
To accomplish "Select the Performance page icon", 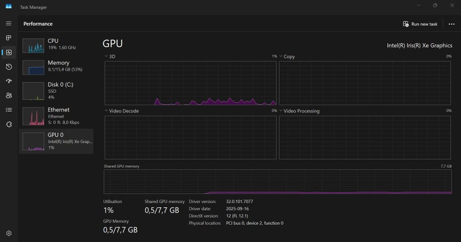I will click(x=9, y=52).
